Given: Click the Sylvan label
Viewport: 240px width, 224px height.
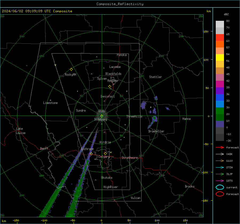Looking at the screenshot, I should coord(102,79).
